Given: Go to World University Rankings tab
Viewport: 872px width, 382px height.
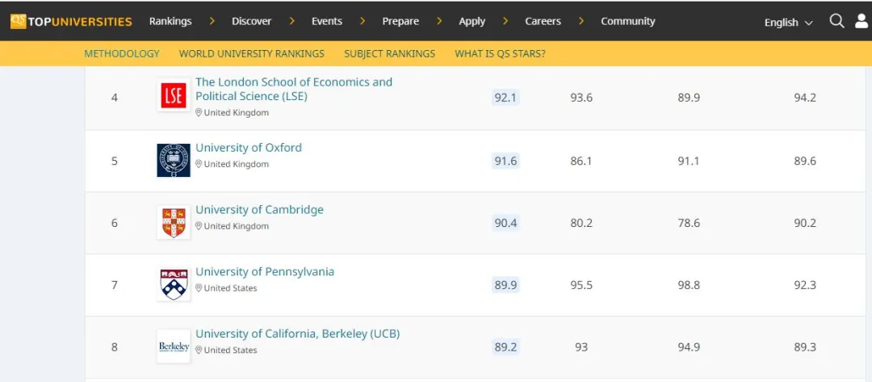Looking at the screenshot, I should point(251,54).
